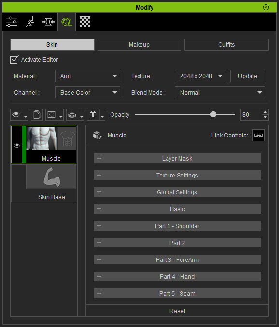Click the trash delete layer icon

click(x=93, y=114)
